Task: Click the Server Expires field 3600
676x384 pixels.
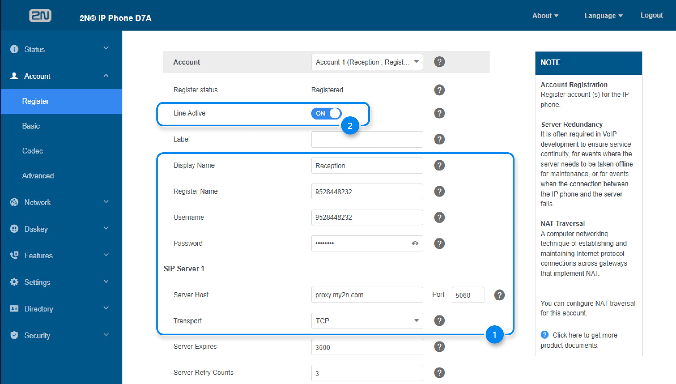Action: 367,347
